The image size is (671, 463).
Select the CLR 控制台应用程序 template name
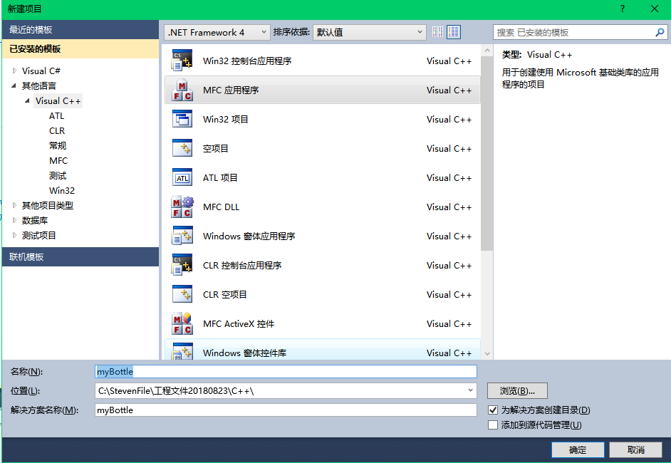point(241,265)
